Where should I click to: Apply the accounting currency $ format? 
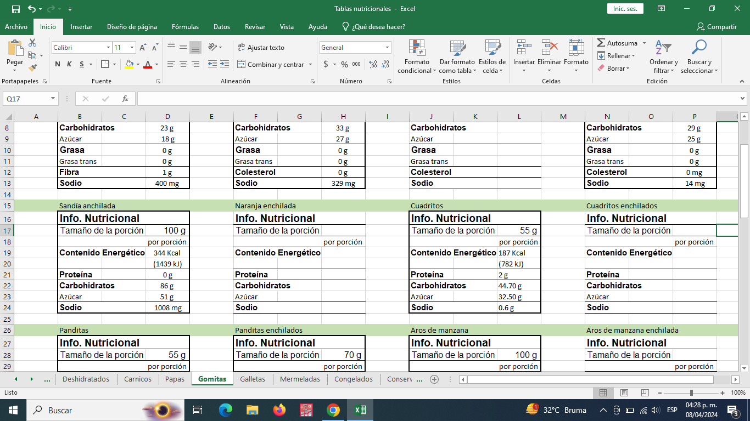(326, 64)
